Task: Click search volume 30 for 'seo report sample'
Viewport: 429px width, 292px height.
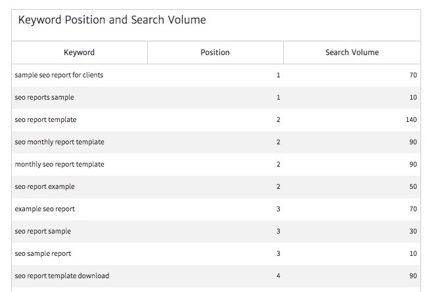Action: pyautogui.click(x=413, y=231)
